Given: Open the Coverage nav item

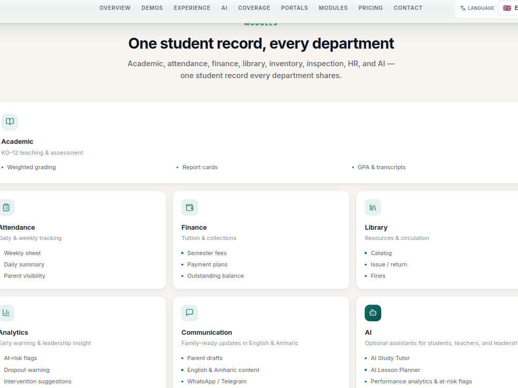Looking at the screenshot, I should [254, 8].
